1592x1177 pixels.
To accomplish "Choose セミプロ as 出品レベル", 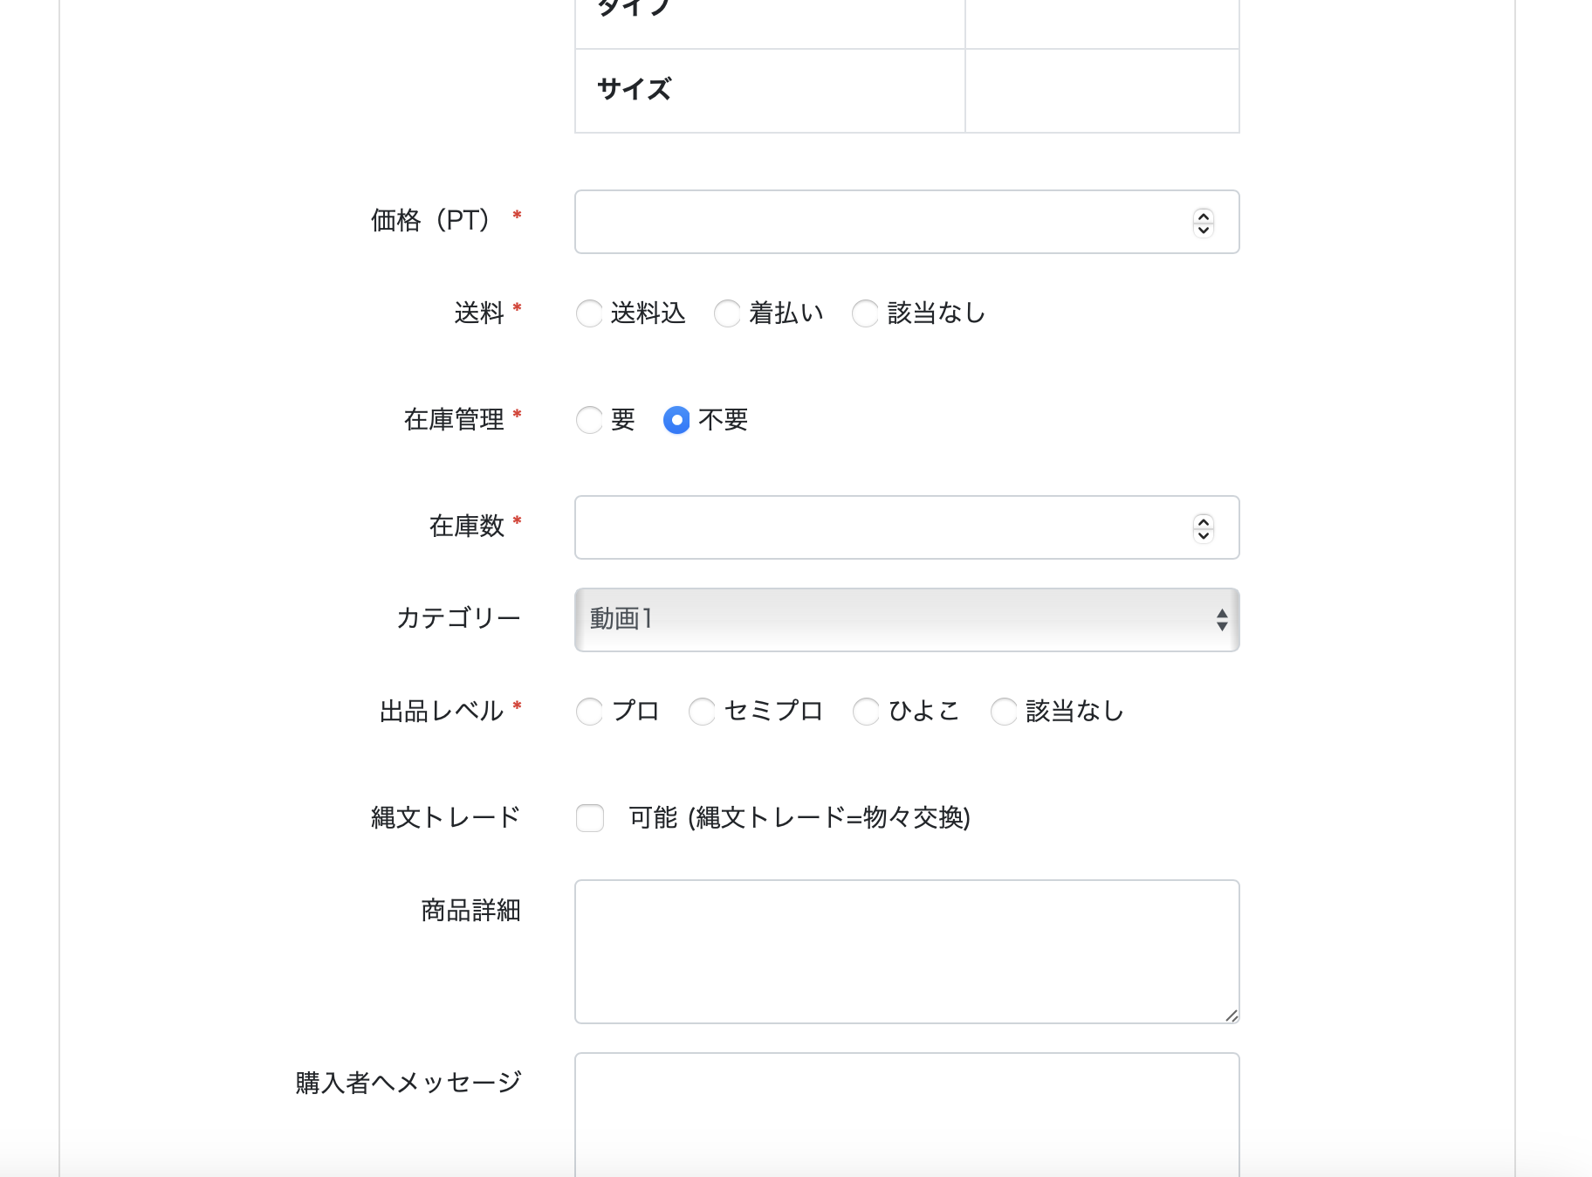I will [x=702, y=712].
